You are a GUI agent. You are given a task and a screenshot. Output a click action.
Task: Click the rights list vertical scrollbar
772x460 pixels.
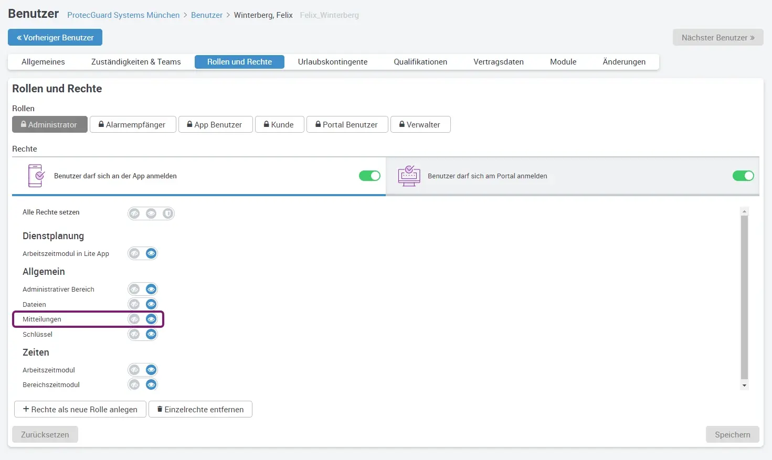(744, 296)
